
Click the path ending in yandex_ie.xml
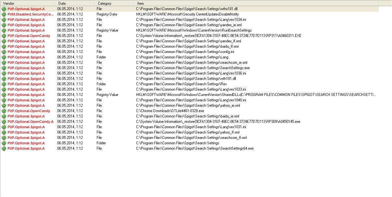[x=189, y=25]
